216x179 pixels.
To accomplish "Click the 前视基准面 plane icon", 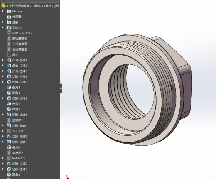I will (x=9, y=39).
